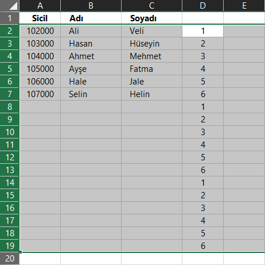The image size is (265, 265).
Task: Click the Soyadı header cell
Action: (x=151, y=18)
